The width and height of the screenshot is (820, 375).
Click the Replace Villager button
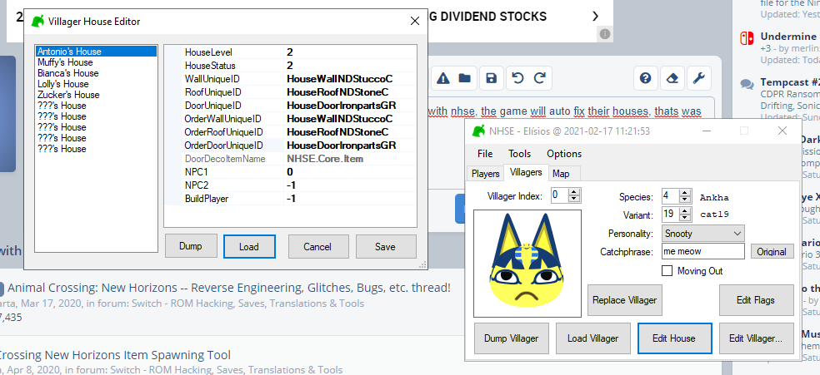point(625,300)
